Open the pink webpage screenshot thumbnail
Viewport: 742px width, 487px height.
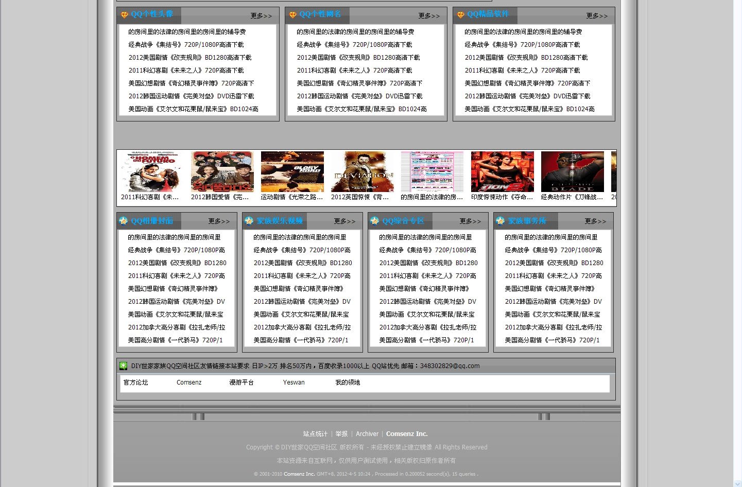[433, 171]
